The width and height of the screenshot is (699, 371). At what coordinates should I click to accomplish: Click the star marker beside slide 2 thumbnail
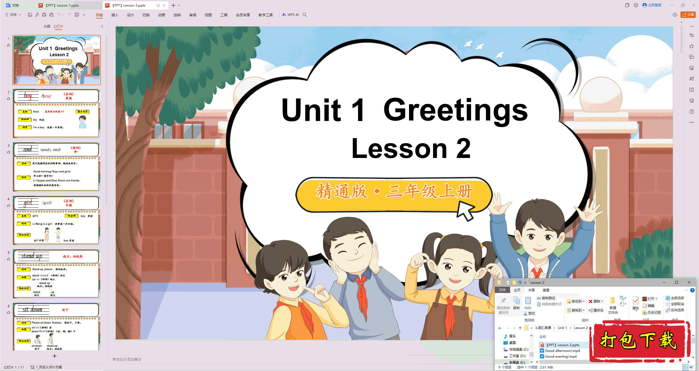(8, 99)
